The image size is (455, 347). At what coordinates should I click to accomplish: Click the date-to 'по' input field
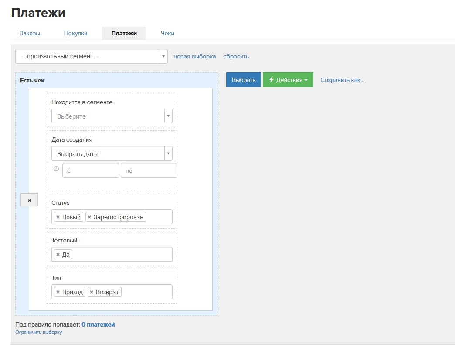(149, 170)
